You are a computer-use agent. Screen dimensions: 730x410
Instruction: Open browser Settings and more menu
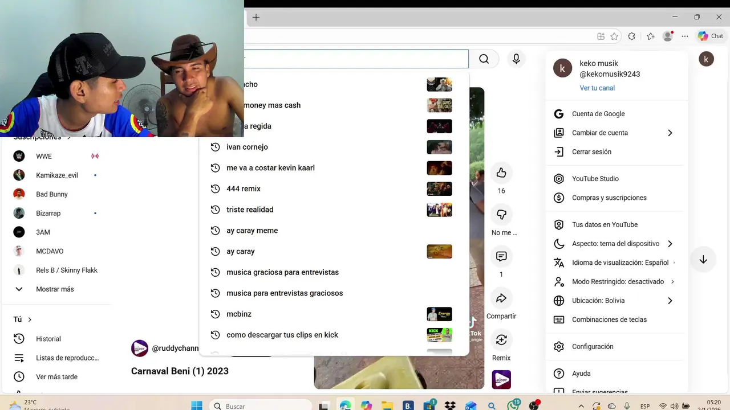[685, 36]
